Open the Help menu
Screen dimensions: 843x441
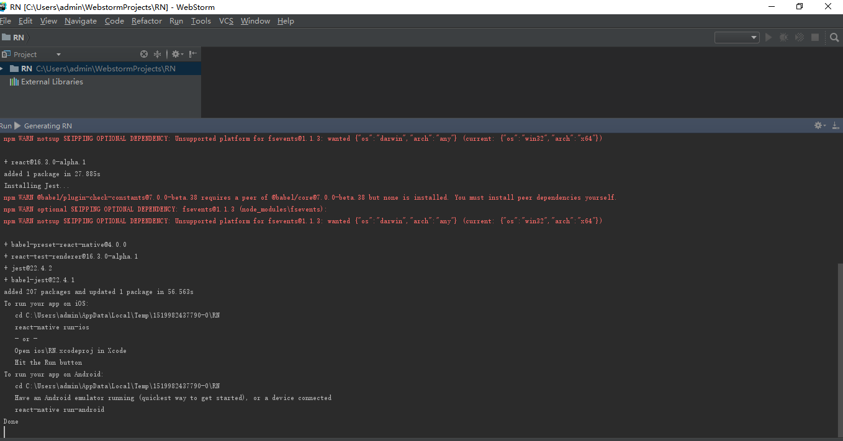click(286, 21)
